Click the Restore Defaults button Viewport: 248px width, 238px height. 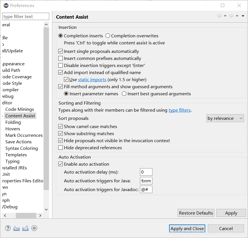point(196,213)
